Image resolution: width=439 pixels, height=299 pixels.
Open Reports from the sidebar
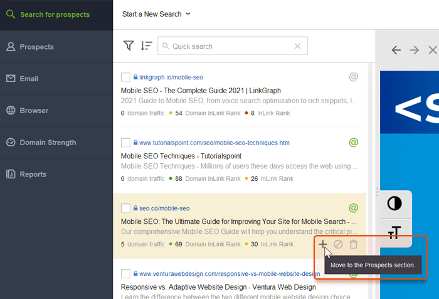click(33, 175)
